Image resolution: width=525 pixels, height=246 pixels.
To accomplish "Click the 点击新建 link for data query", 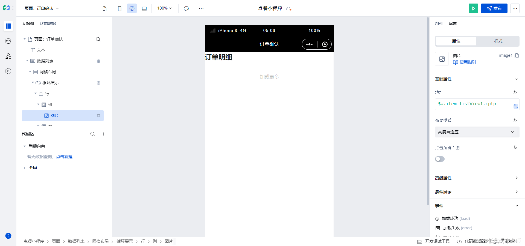I will coord(64,157).
